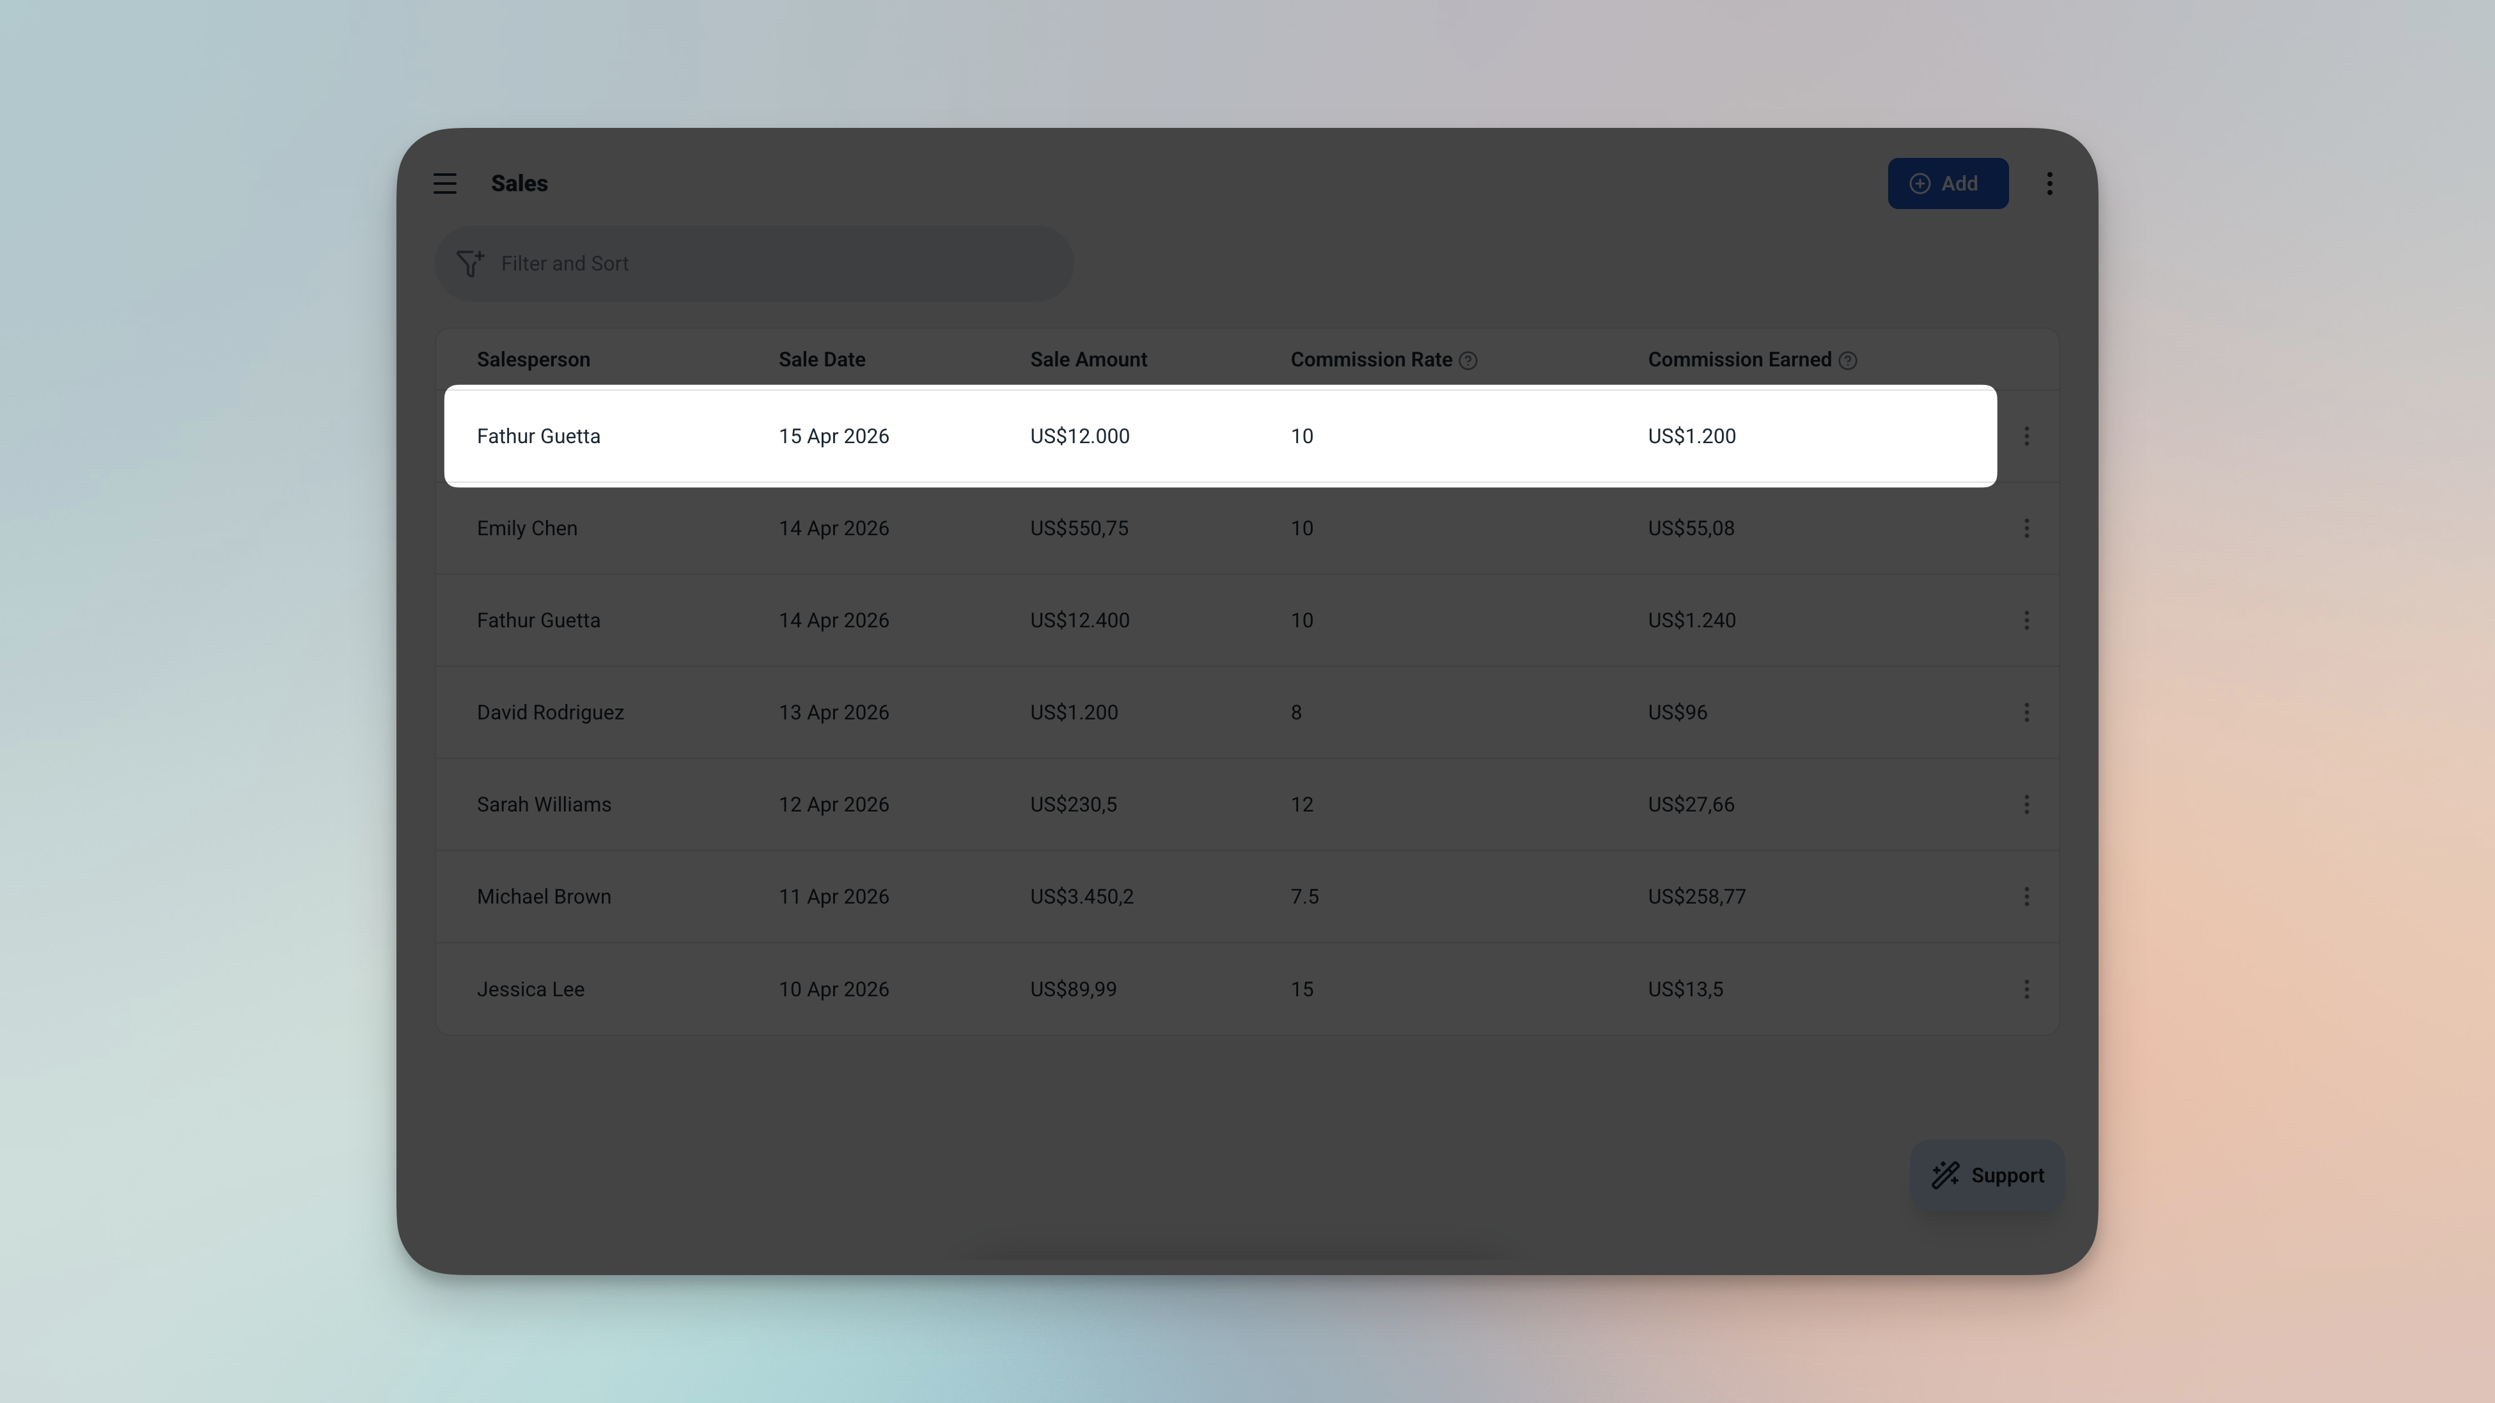
Task: Open the three-dot menu in the top right
Action: tap(2049, 183)
